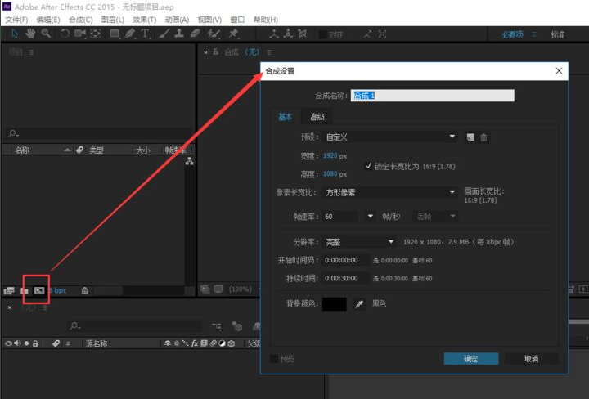Select the Puppet Pin tool
Viewport: 589px width, 399px height.
click(x=234, y=34)
